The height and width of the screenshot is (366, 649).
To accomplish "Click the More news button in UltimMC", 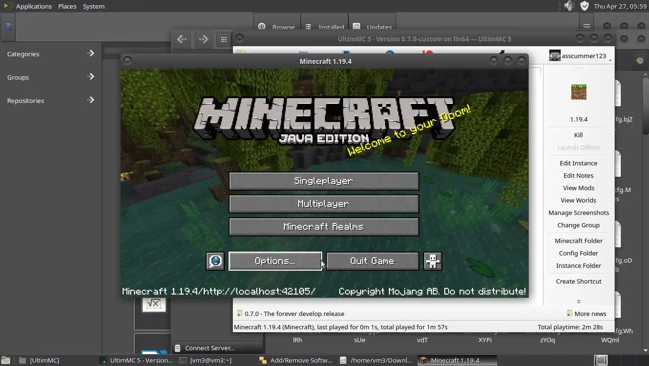I will (x=586, y=314).
